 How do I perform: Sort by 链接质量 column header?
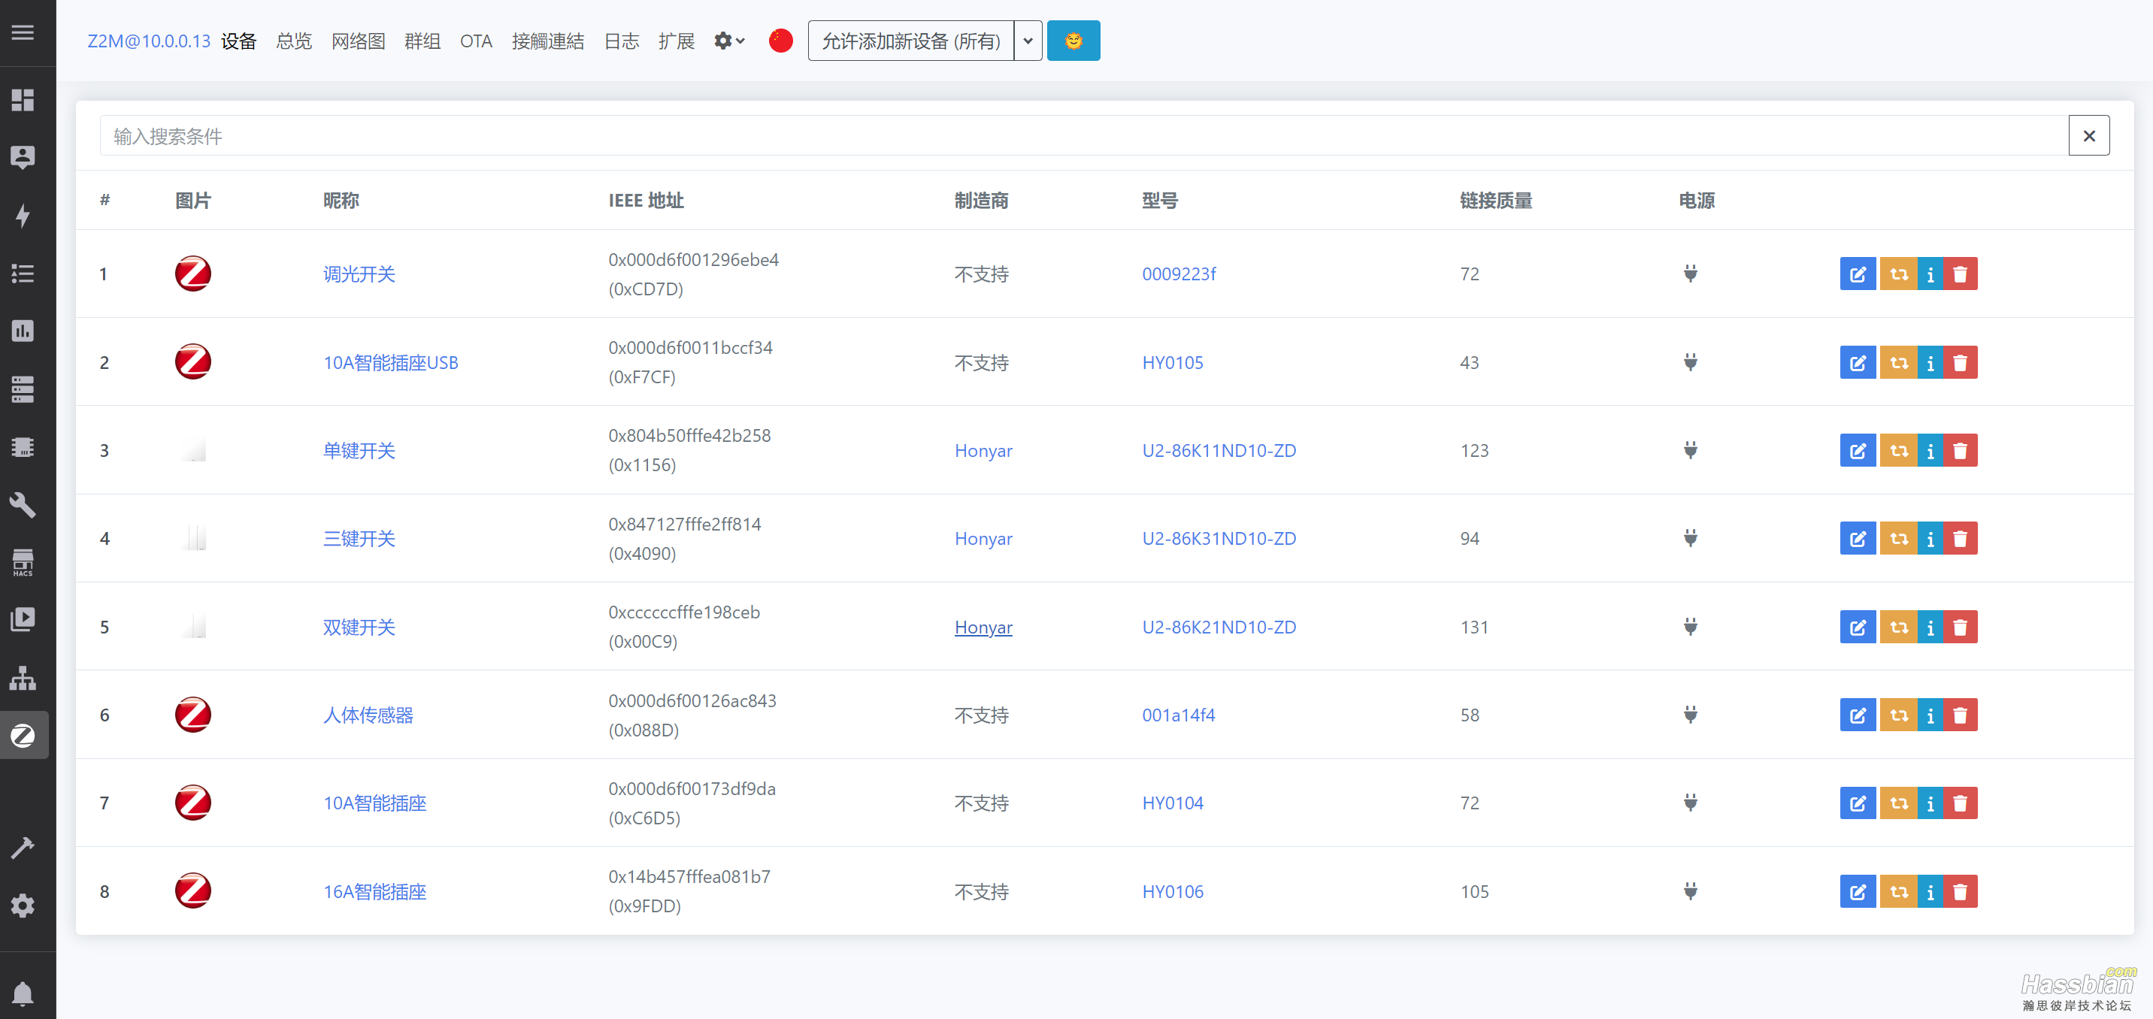pyautogui.click(x=1495, y=201)
